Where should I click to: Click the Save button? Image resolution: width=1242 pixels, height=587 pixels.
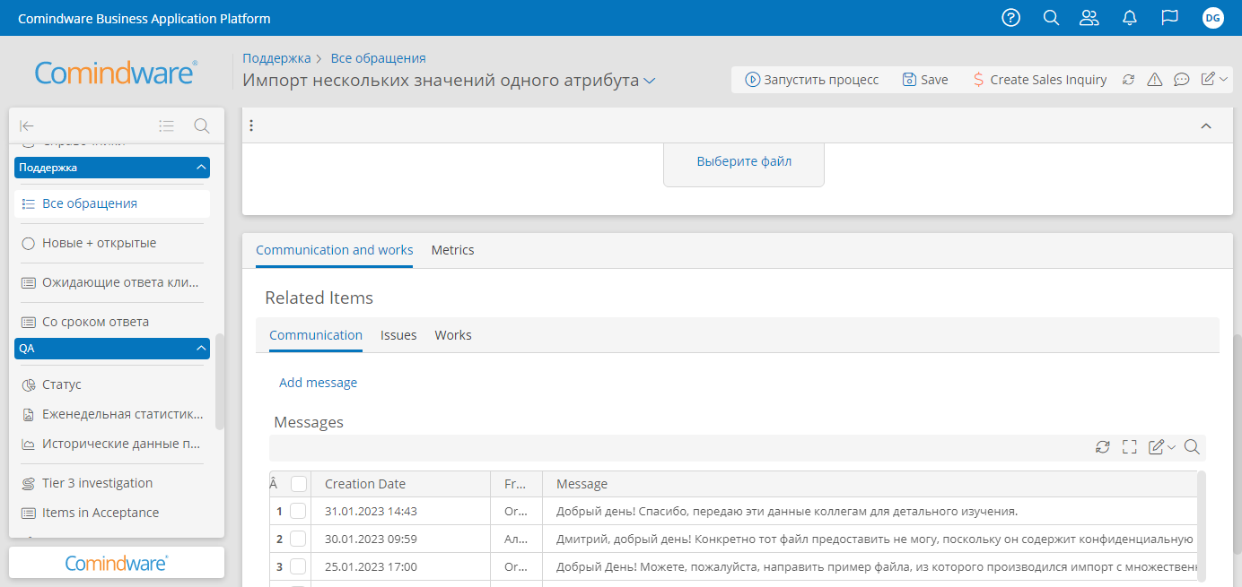pos(925,80)
